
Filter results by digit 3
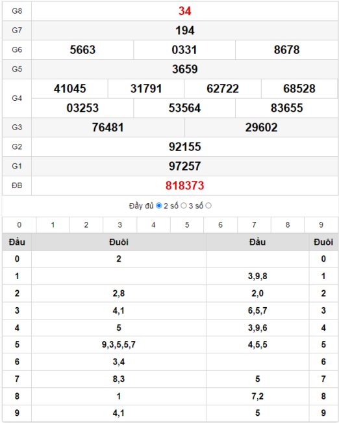tap(120, 225)
